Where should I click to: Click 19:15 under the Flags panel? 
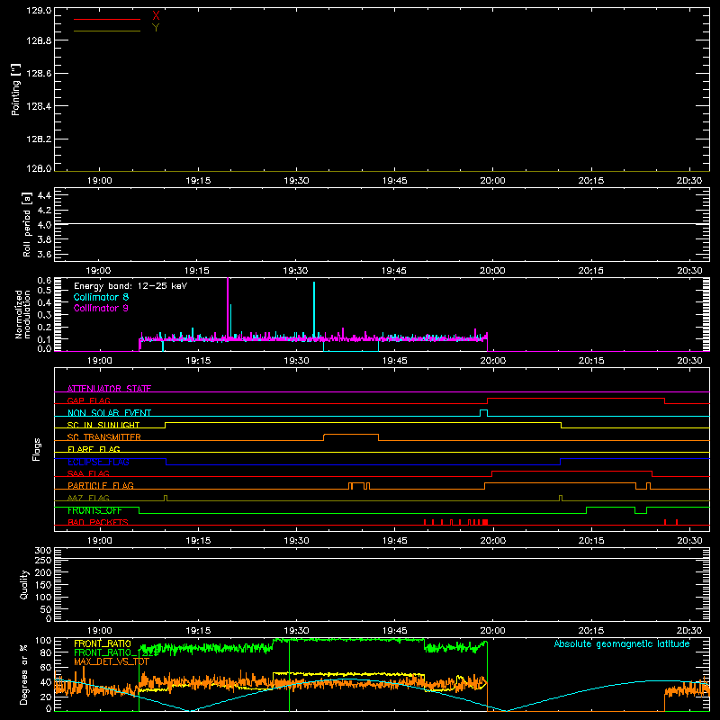[x=198, y=541]
